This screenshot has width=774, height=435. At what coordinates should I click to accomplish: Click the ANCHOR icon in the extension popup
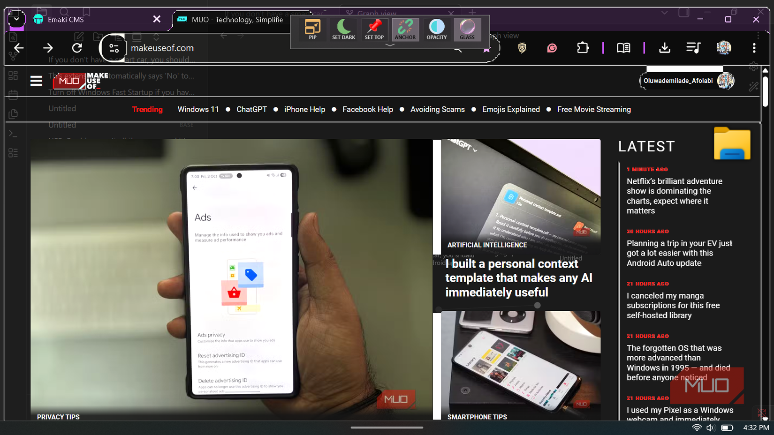tap(405, 29)
